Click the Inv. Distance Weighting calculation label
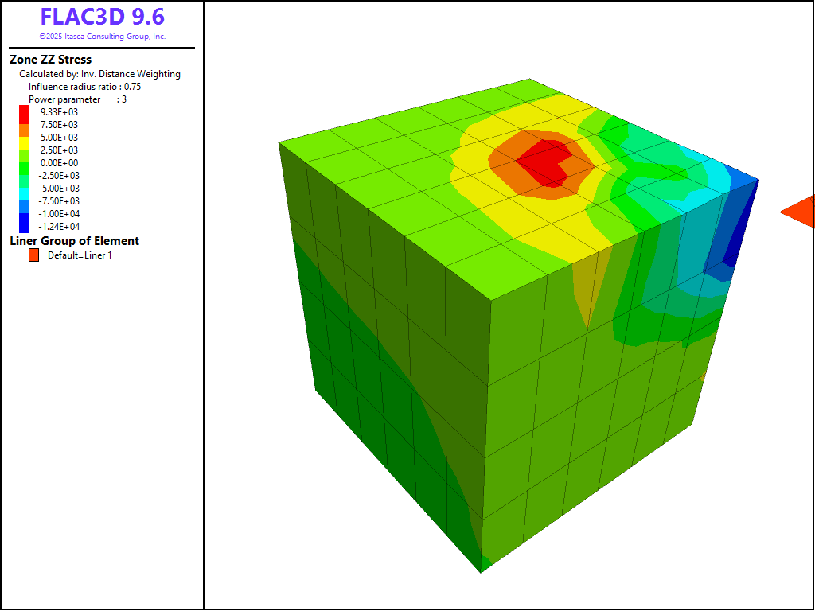The height and width of the screenshot is (611, 815). pyautogui.click(x=99, y=74)
